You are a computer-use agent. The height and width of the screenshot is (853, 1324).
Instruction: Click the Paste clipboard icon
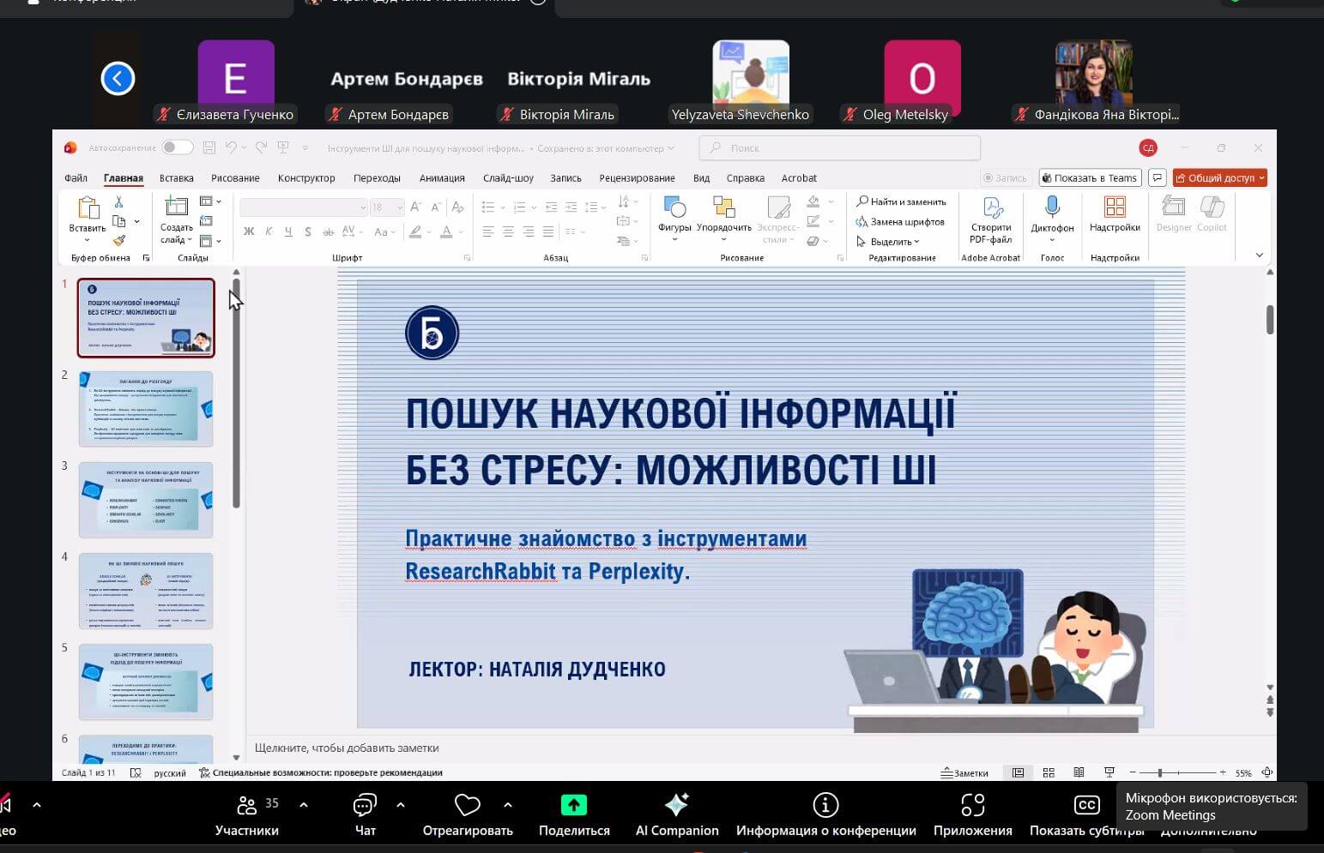pos(88,208)
